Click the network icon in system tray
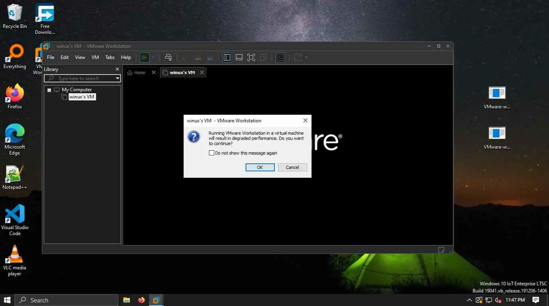The height and width of the screenshot is (306, 549). point(488,300)
